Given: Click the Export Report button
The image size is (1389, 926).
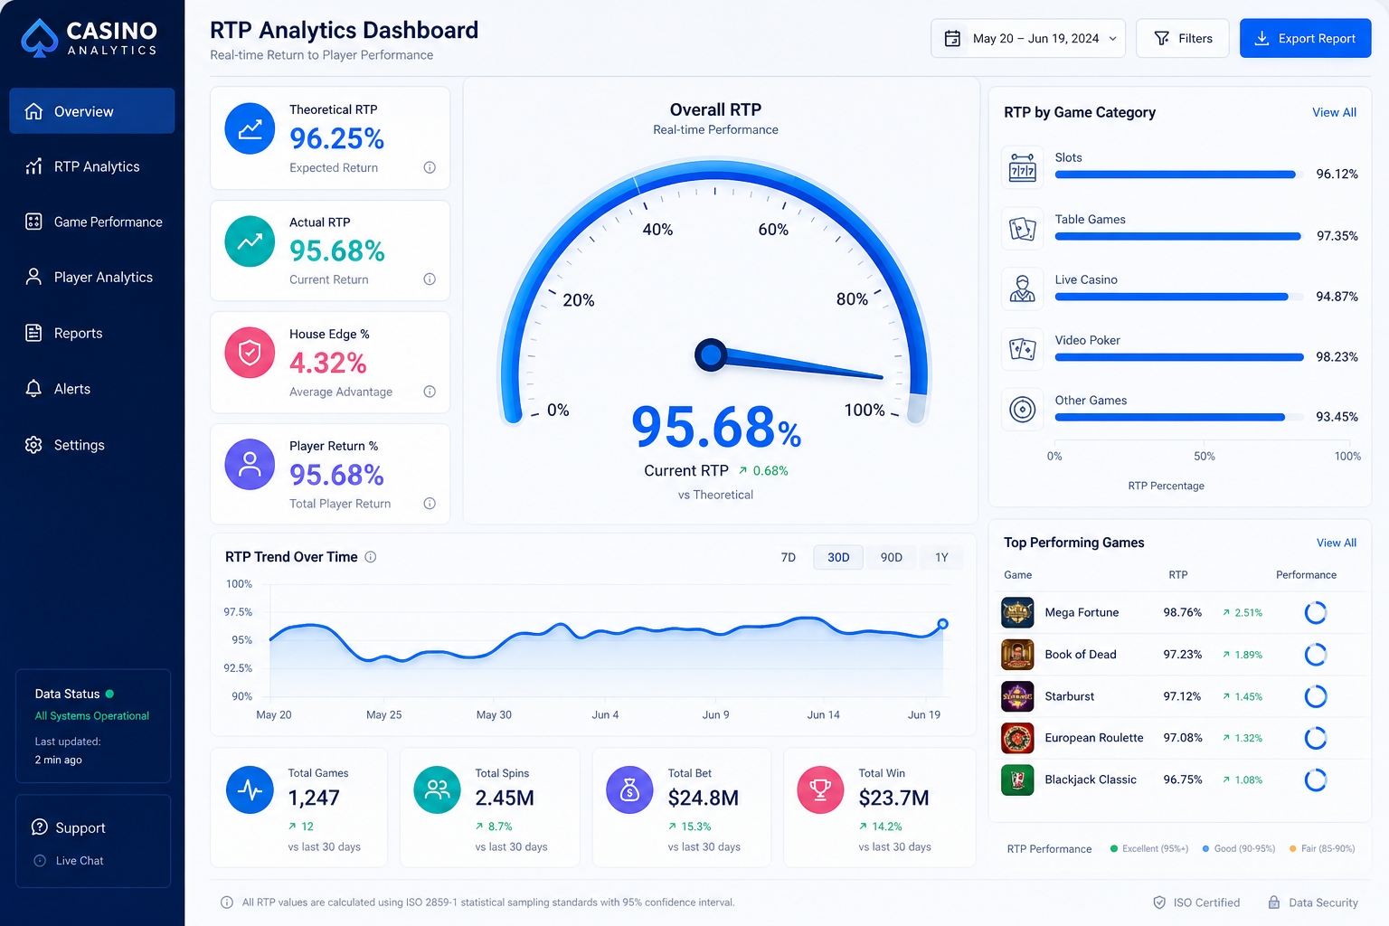Looking at the screenshot, I should click(x=1305, y=38).
